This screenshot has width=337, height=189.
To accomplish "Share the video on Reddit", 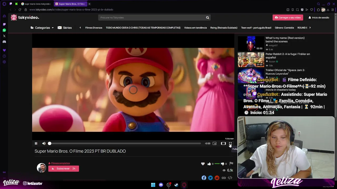I will [x=217, y=178].
